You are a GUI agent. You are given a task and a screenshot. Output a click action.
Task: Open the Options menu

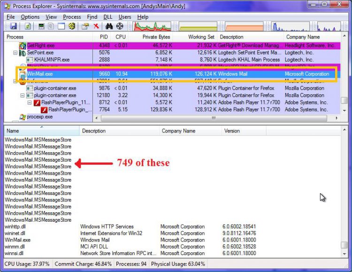click(x=30, y=17)
